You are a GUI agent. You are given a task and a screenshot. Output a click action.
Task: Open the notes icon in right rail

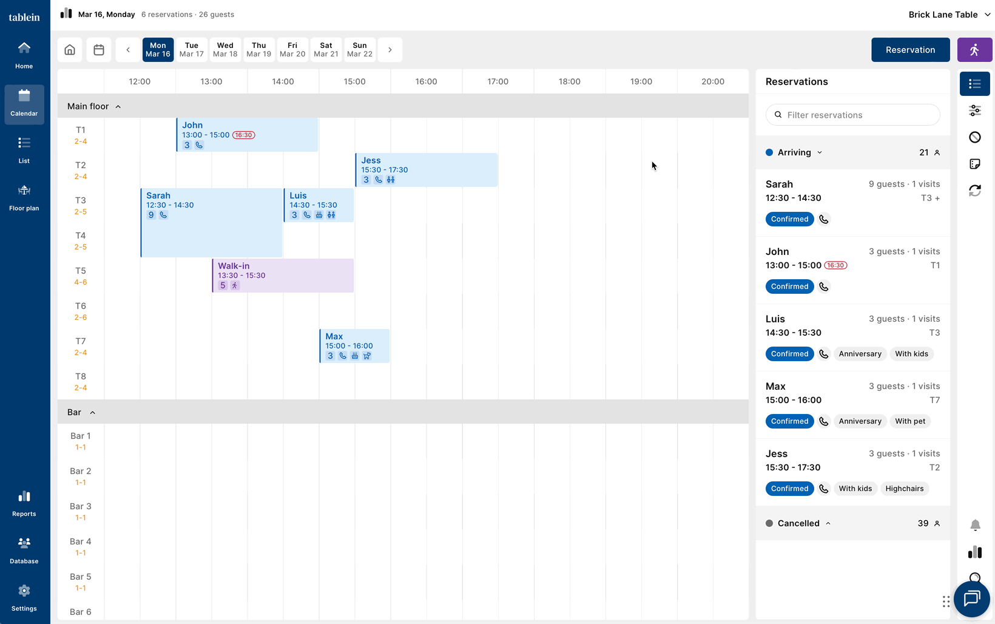(x=974, y=164)
